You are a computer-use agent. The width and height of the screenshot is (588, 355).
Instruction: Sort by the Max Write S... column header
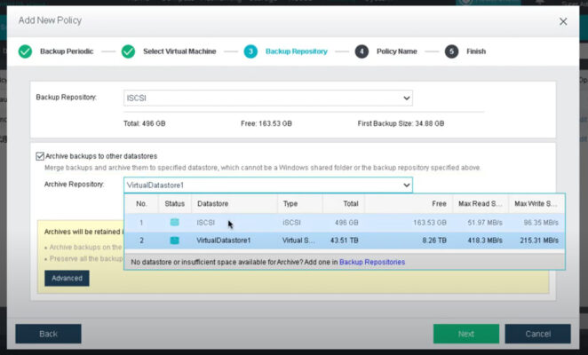click(x=536, y=203)
